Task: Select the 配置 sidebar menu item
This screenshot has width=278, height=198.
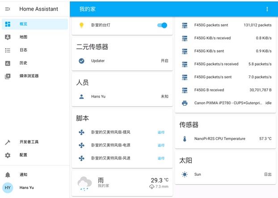Action: coord(35,155)
